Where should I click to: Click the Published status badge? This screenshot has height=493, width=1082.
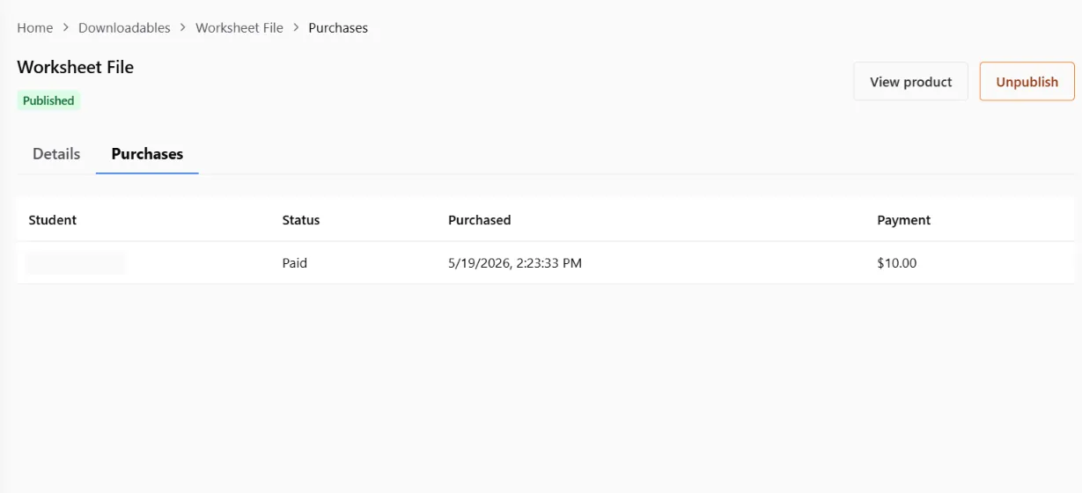pos(48,100)
